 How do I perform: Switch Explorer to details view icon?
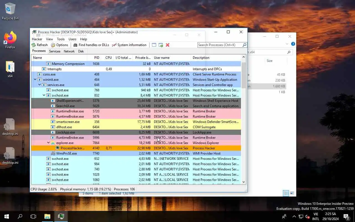(286, 193)
